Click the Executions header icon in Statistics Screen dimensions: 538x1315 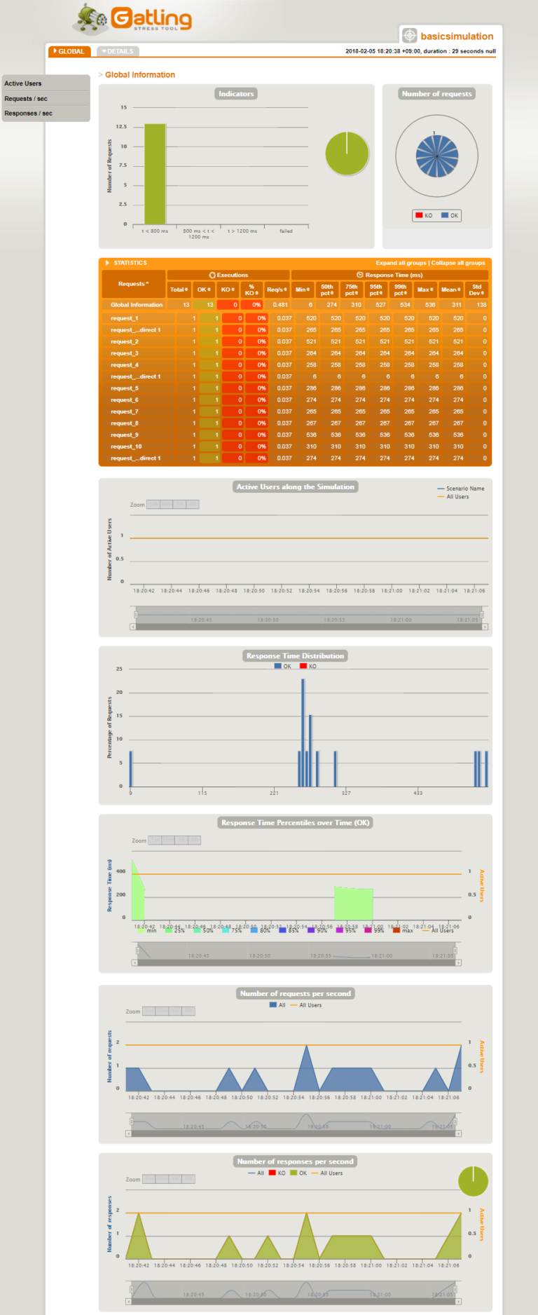[x=212, y=275]
